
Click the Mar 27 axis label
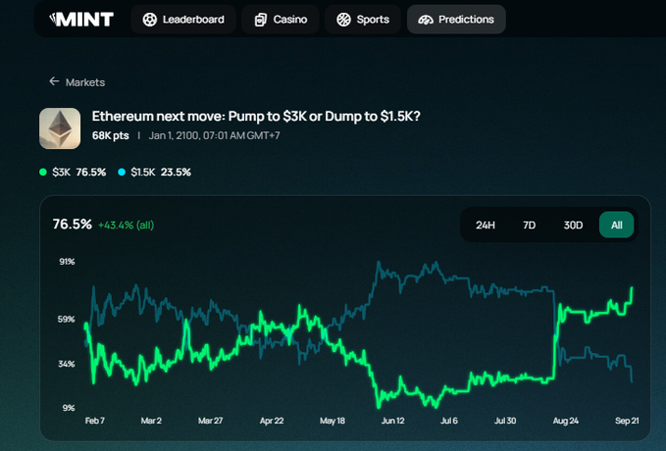(x=210, y=421)
